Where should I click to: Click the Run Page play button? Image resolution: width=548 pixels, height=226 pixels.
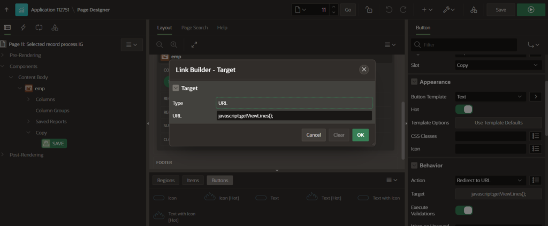(531, 10)
